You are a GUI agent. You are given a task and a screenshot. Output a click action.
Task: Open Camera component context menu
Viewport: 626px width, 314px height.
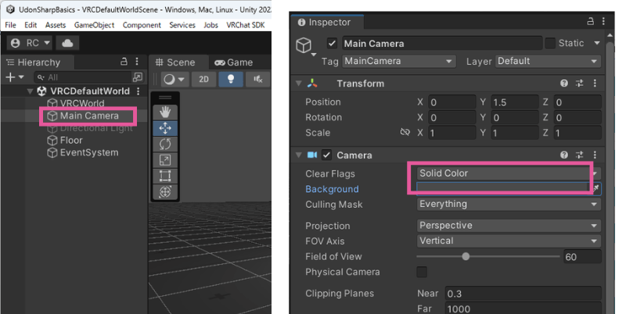(x=595, y=155)
